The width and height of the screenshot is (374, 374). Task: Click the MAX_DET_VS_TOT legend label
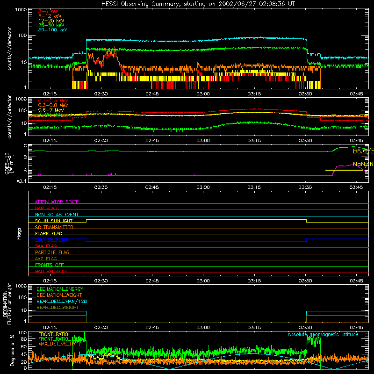[x=58, y=344]
